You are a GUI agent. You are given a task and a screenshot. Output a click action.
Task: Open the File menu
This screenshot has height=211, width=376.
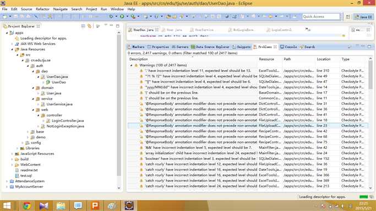click(4, 9)
